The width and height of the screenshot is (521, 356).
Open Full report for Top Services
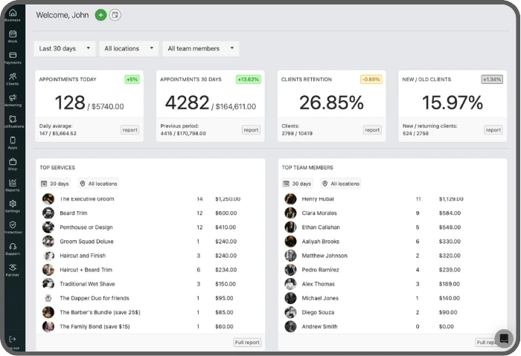tap(247, 343)
